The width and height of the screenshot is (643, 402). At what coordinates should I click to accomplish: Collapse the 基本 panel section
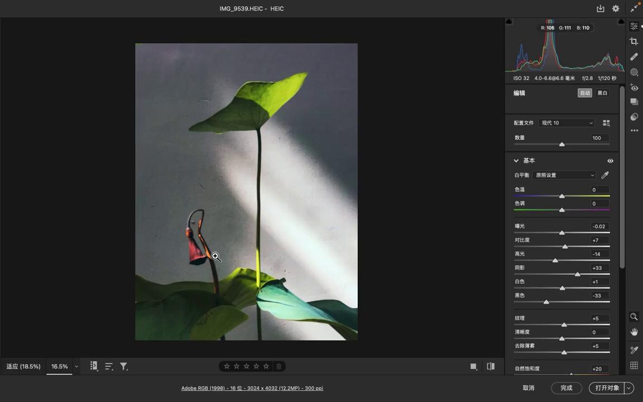tap(516, 161)
